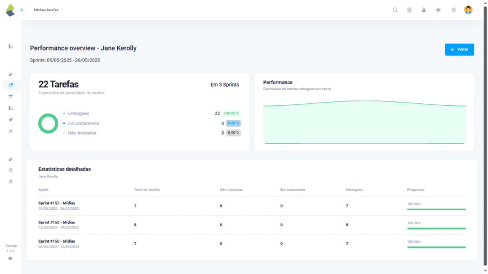488x274 pixels.
Task: Click the scrollbar down arrow
Action: click(x=485, y=271)
